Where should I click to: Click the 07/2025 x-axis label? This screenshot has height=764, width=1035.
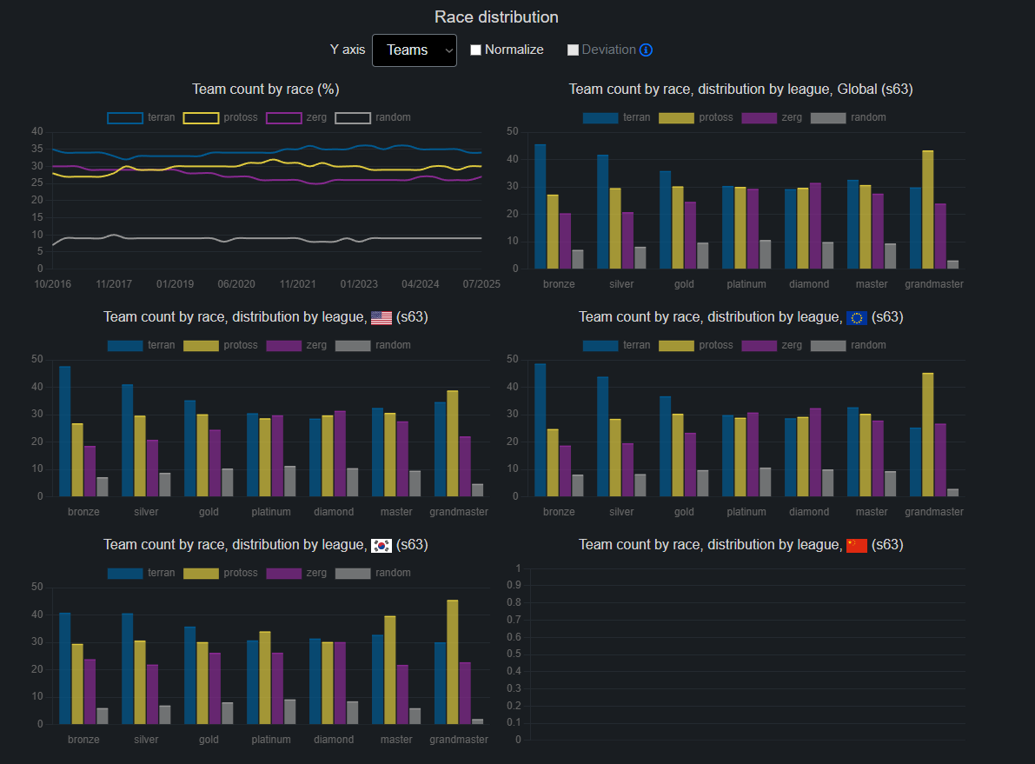coord(481,284)
